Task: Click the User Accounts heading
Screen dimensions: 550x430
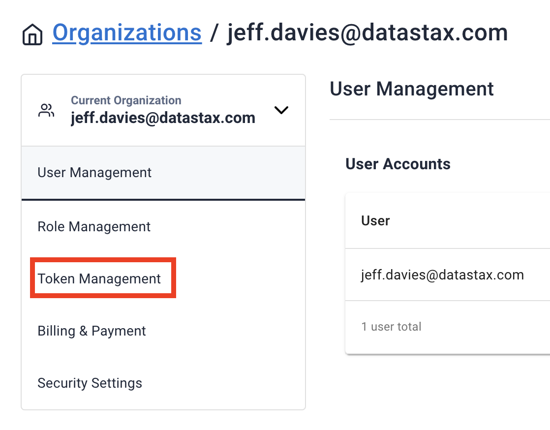Action: (398, 164)
